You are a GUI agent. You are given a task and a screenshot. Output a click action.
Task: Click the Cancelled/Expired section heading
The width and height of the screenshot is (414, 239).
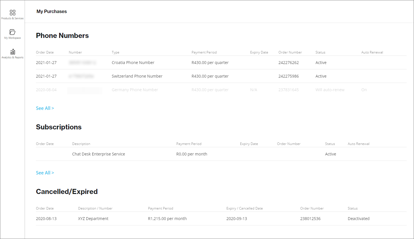click(67, 192)
